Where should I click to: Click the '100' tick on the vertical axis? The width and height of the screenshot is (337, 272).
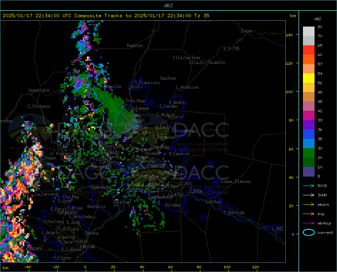[x=289, y=92]
